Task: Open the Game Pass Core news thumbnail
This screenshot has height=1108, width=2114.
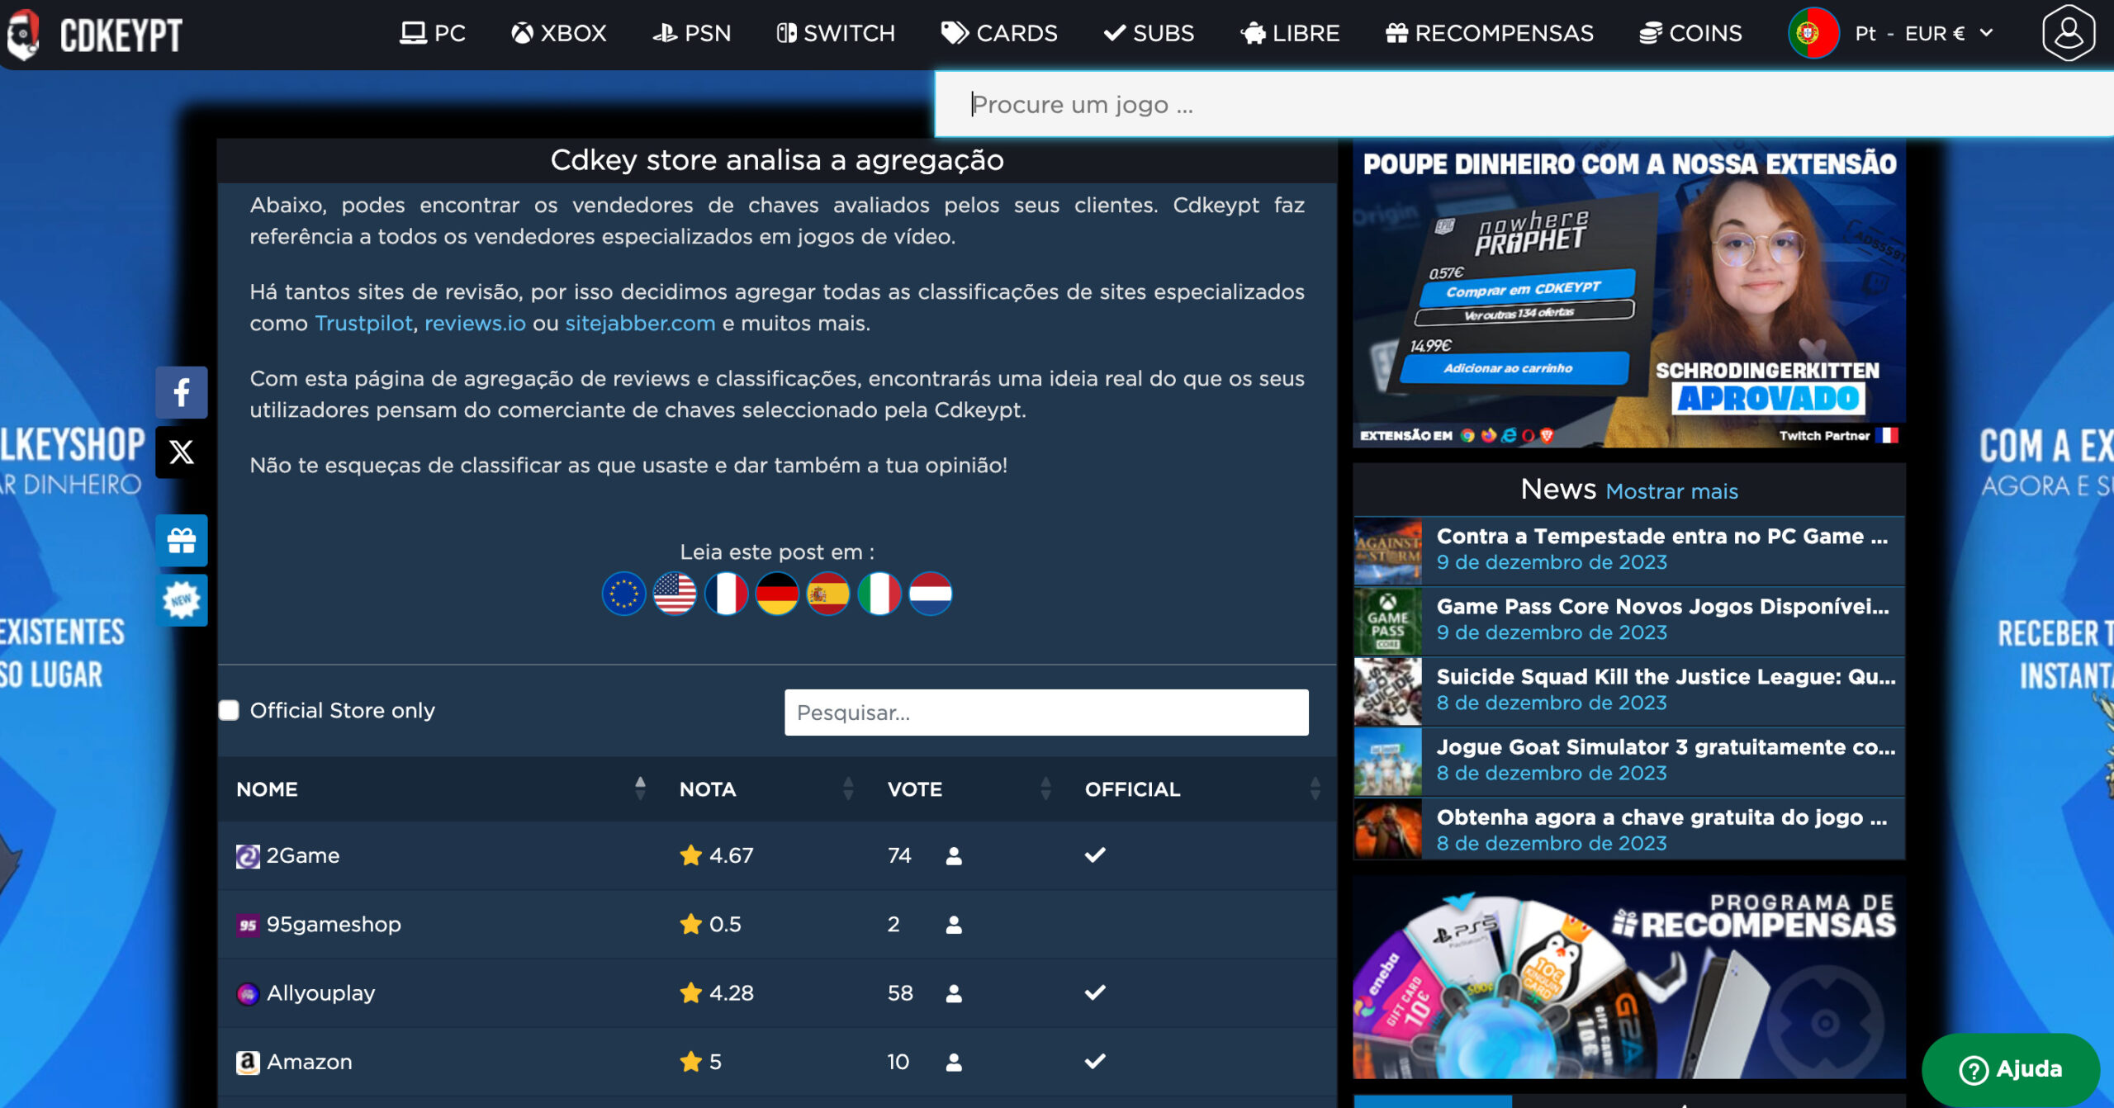Action: (x=1388, y=621)
